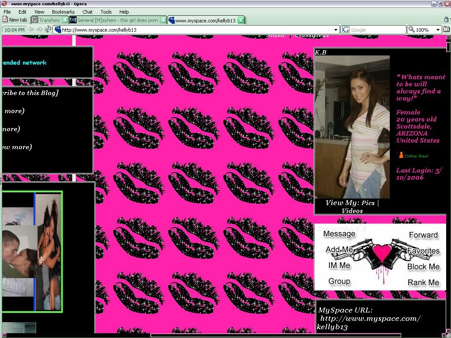This screenshot has height=338, width=451.
Task: Click Message in the contact box
Action: [339, 234]
